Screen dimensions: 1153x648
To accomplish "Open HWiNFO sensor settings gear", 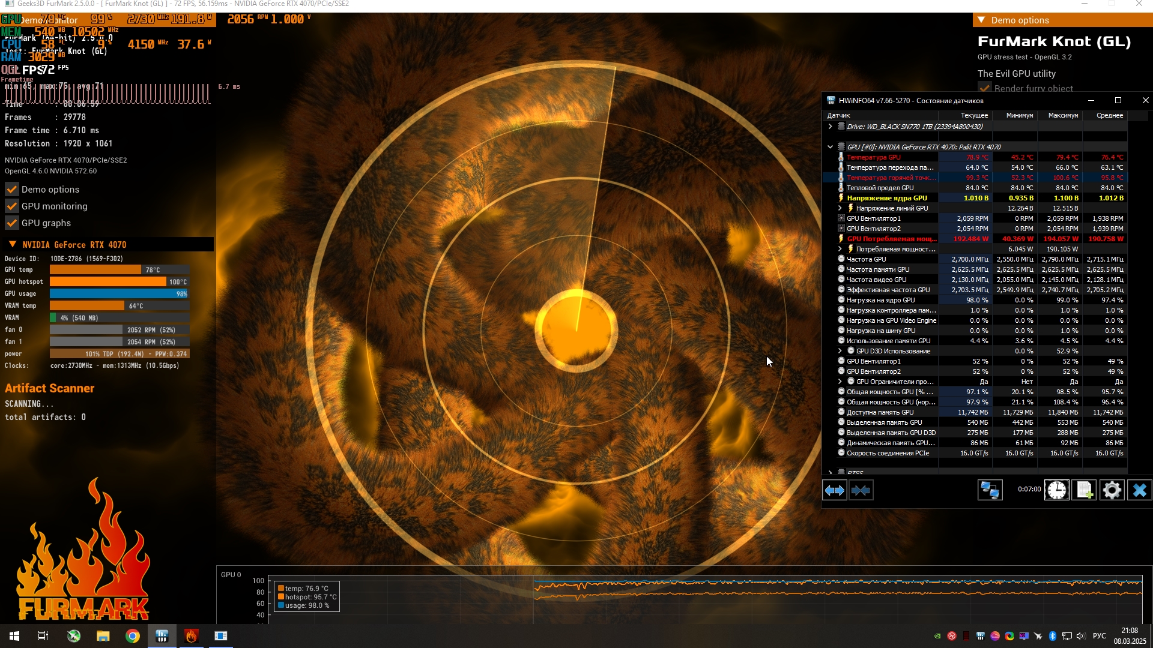I will [x=1112, y=490].
